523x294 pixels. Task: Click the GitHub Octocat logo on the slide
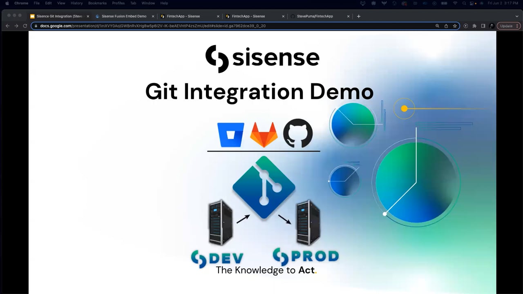click(x=298, y=133)
